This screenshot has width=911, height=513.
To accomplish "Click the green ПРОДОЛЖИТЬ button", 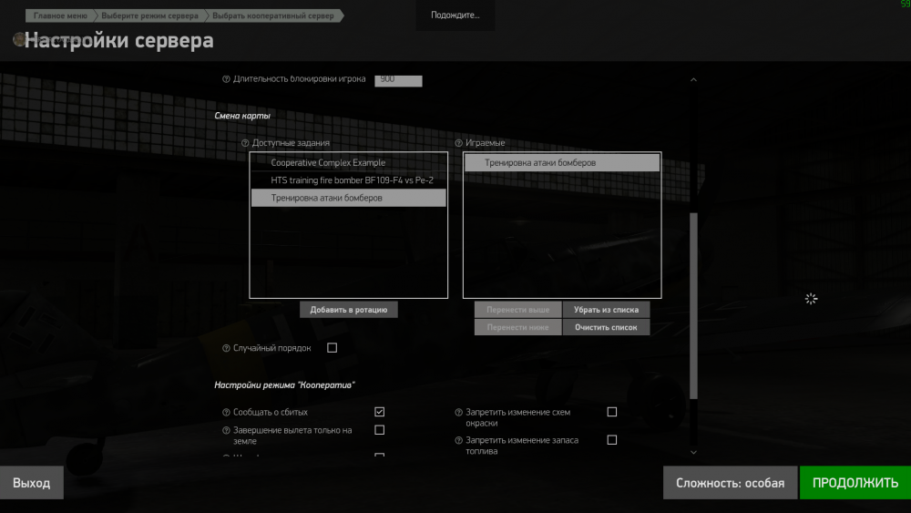I will [x=855, y=483].
